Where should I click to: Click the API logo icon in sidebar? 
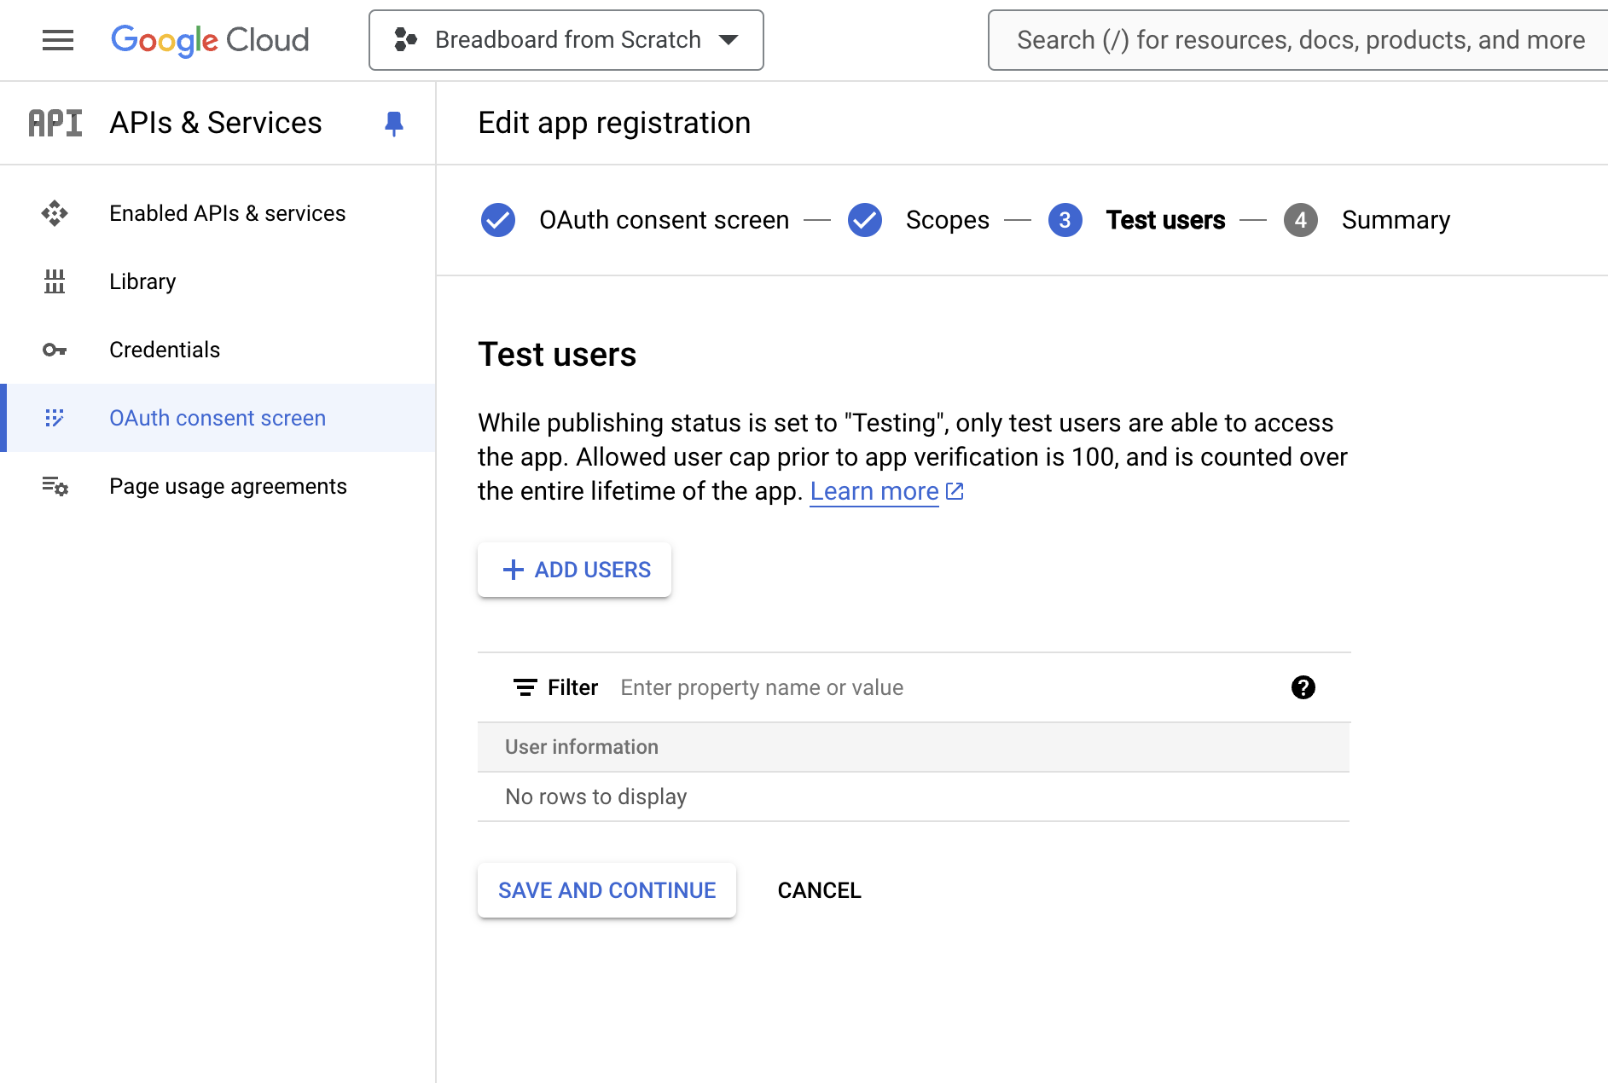point(55,123)
